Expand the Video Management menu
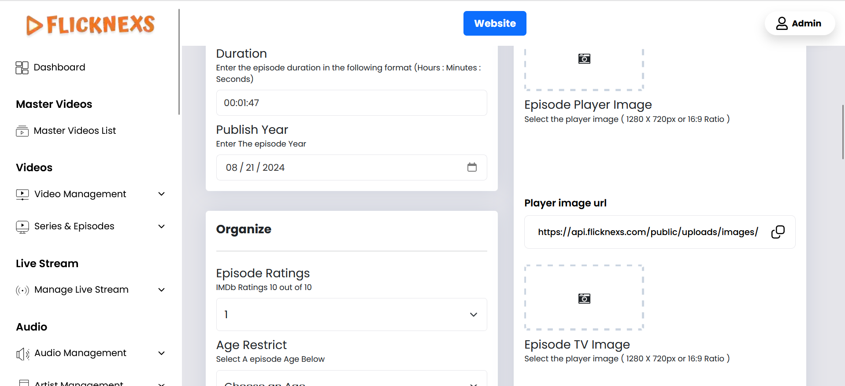Viewport: 845px width, 386px height. 161,194
